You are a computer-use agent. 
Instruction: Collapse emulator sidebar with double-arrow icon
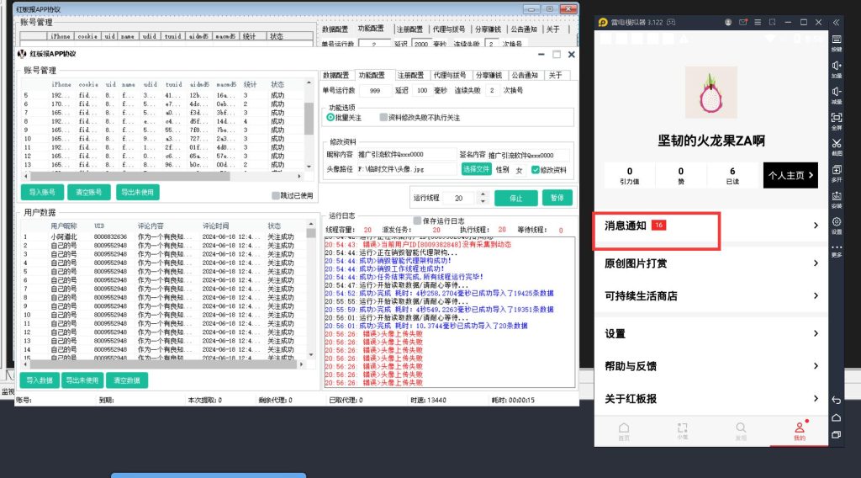(x=836, y=23)
